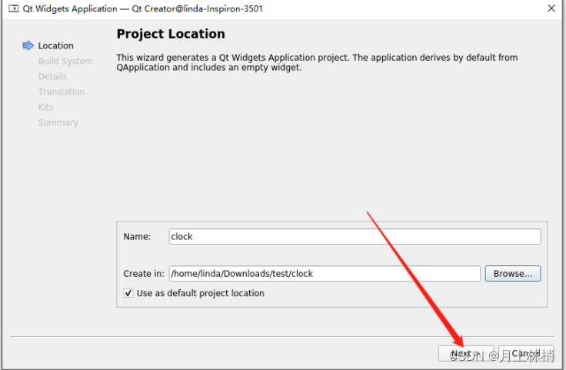Viewport: 566px width, 370px height.
Task: Click the Create in: label
Action: [144, 274]
